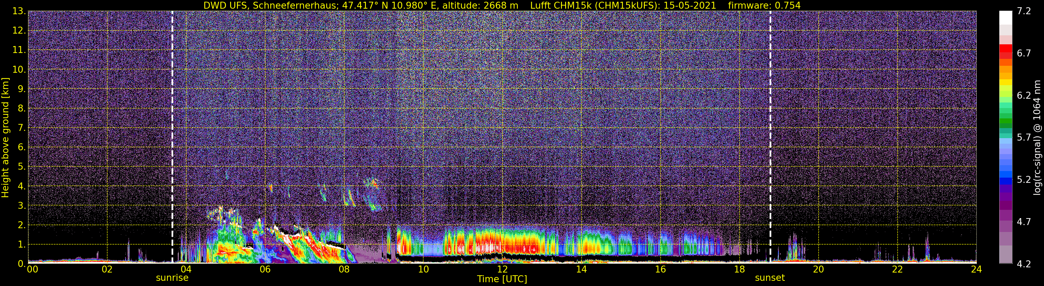Screen dimensions: 1044x286
Task: Click height-axis tick label '4.'
Action: click(x=22, y=186)
